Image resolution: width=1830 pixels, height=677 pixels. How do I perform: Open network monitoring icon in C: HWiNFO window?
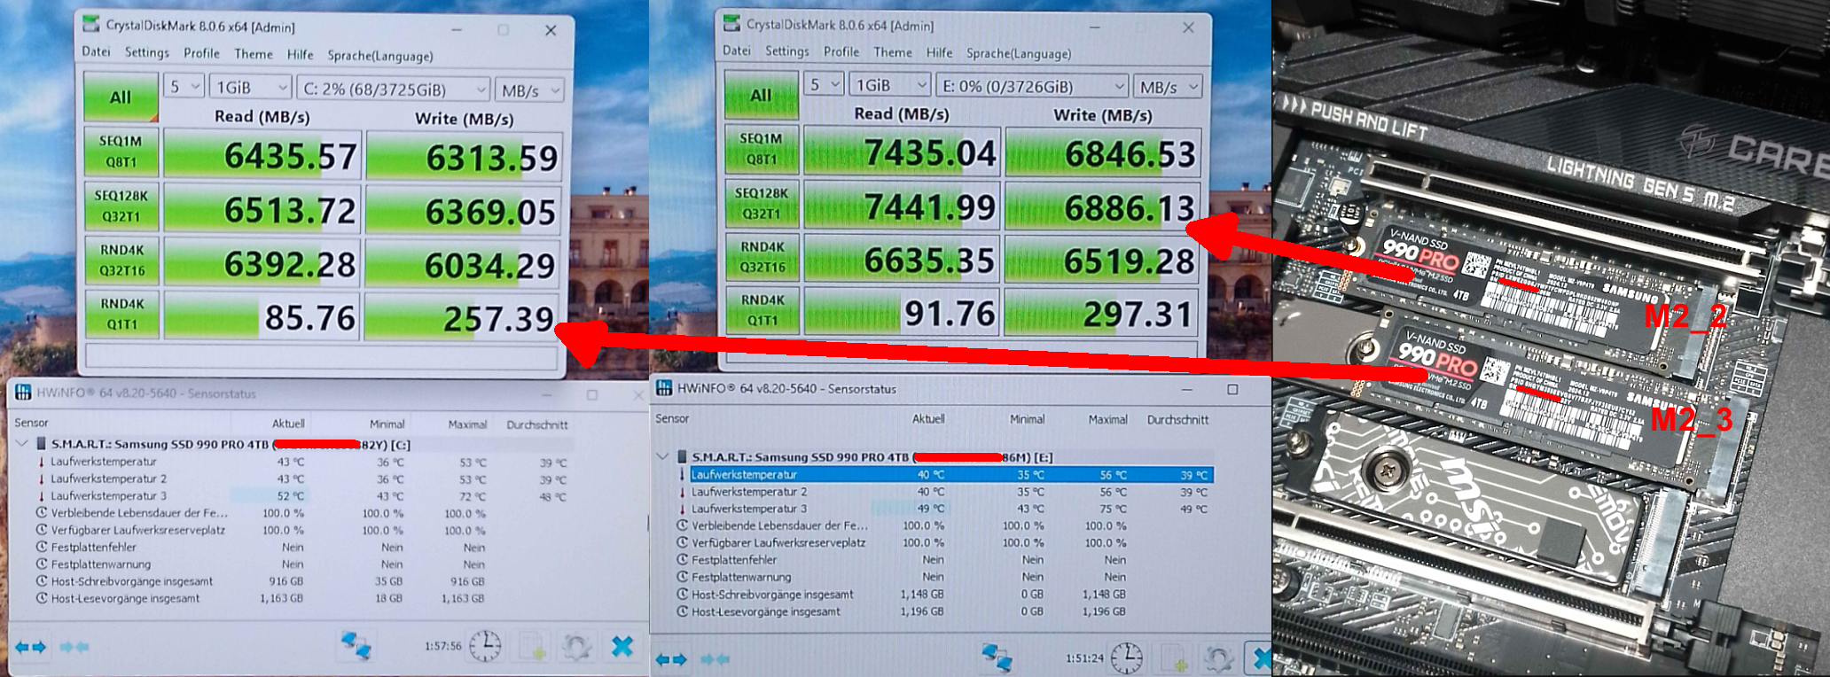pyautogui.click(x=356, y=646)
